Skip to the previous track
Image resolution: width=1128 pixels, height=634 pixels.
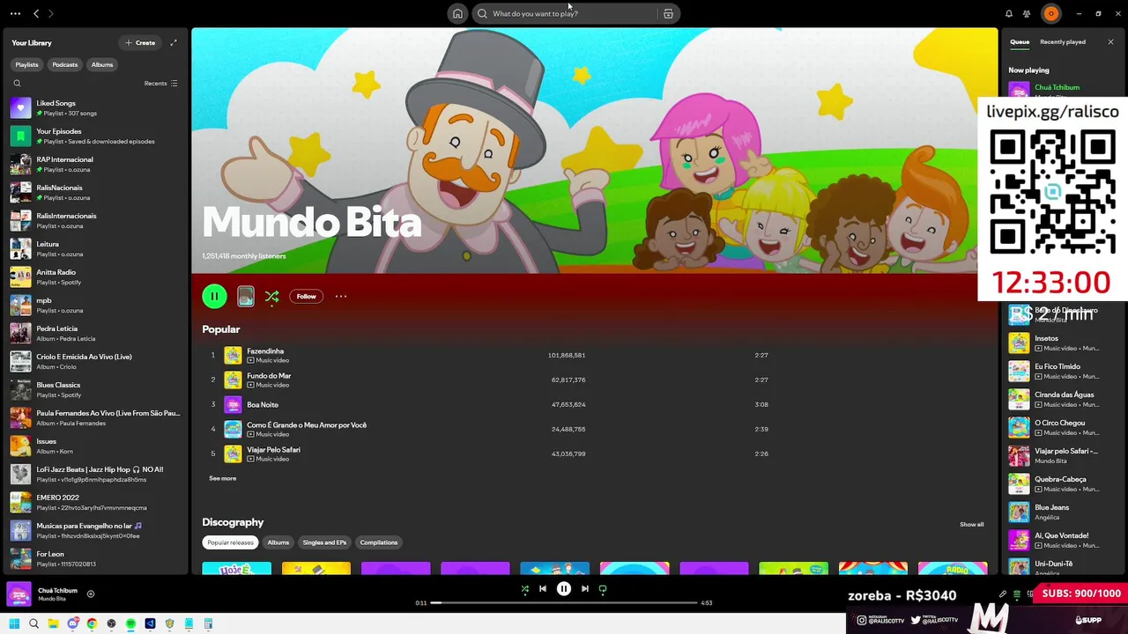tap(543, 589)
